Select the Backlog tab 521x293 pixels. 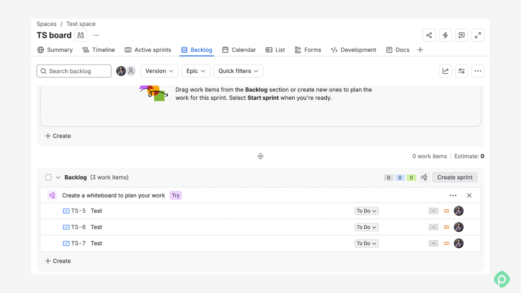(x=197, y=50)
